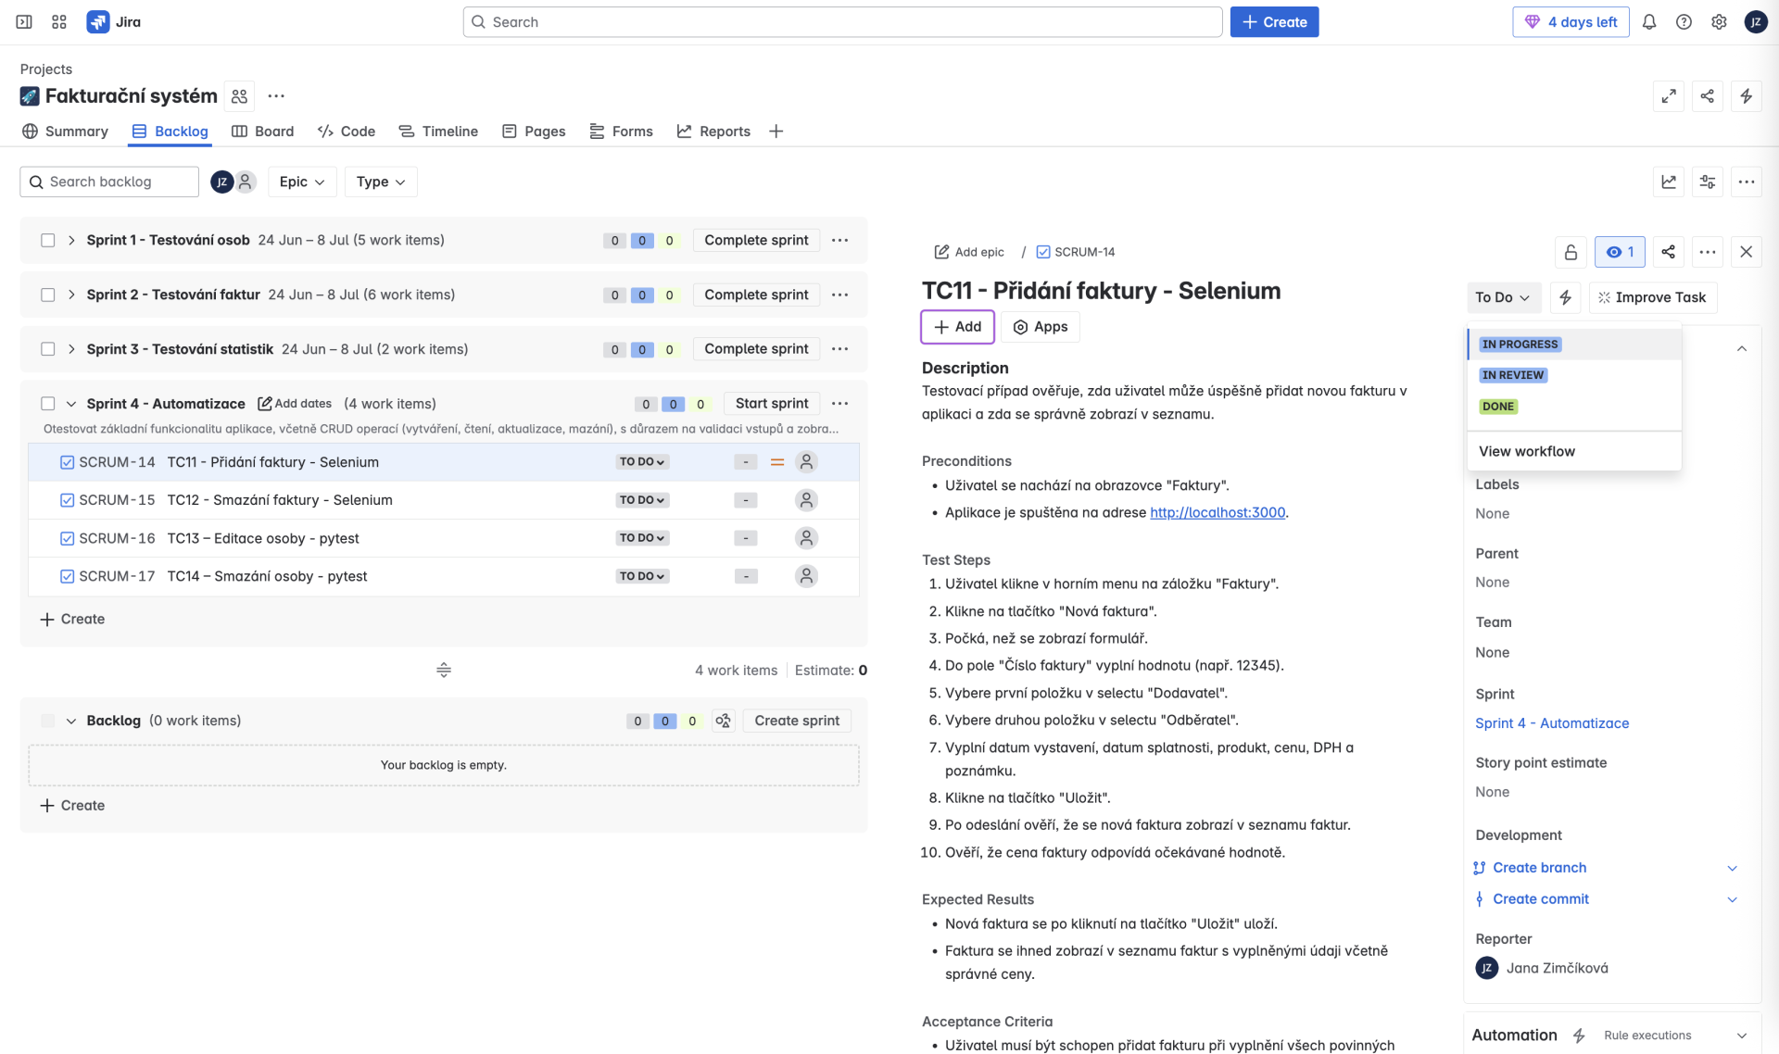Open backlog more-options ellipsis menu
1779x1054 pixels.
[x=1746, y=182]
